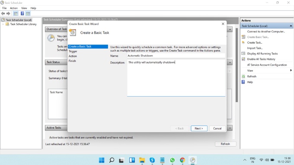Click Import Task in the Actions pane
This screenshot has height=165, width=294.
coord(255,48)
